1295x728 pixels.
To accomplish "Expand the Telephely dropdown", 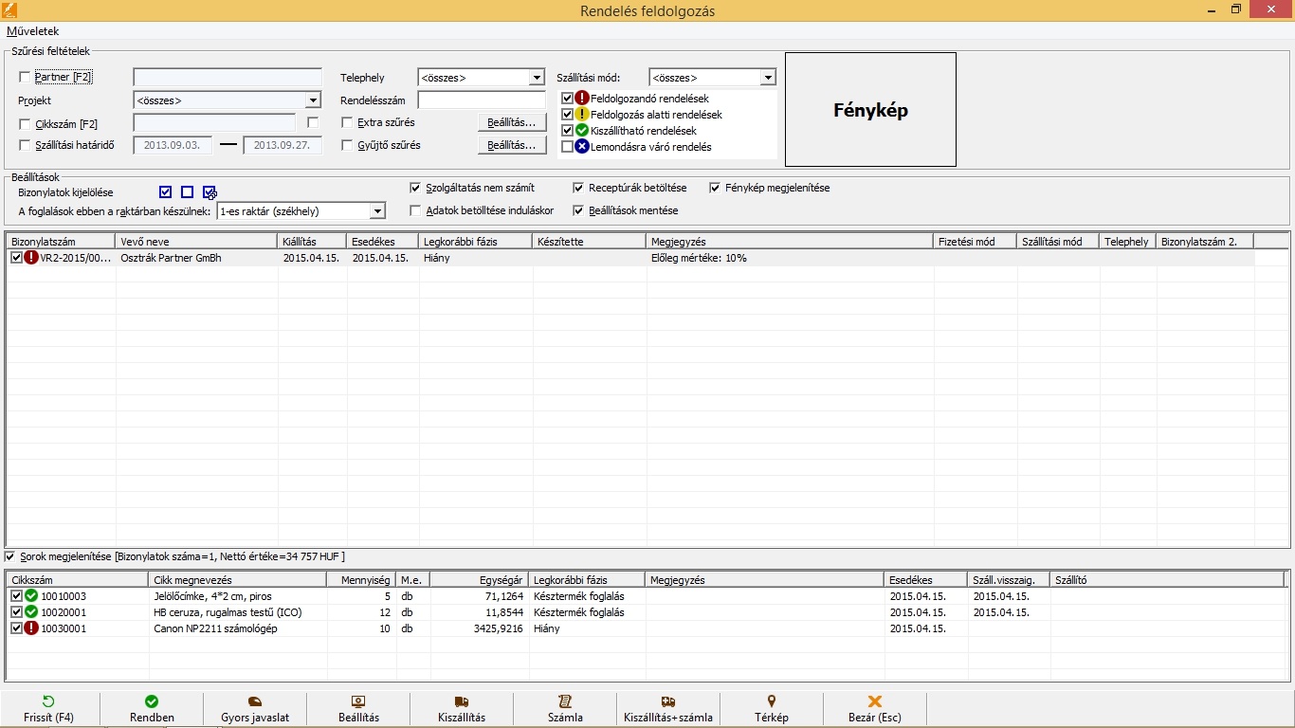I will (537, 78).
